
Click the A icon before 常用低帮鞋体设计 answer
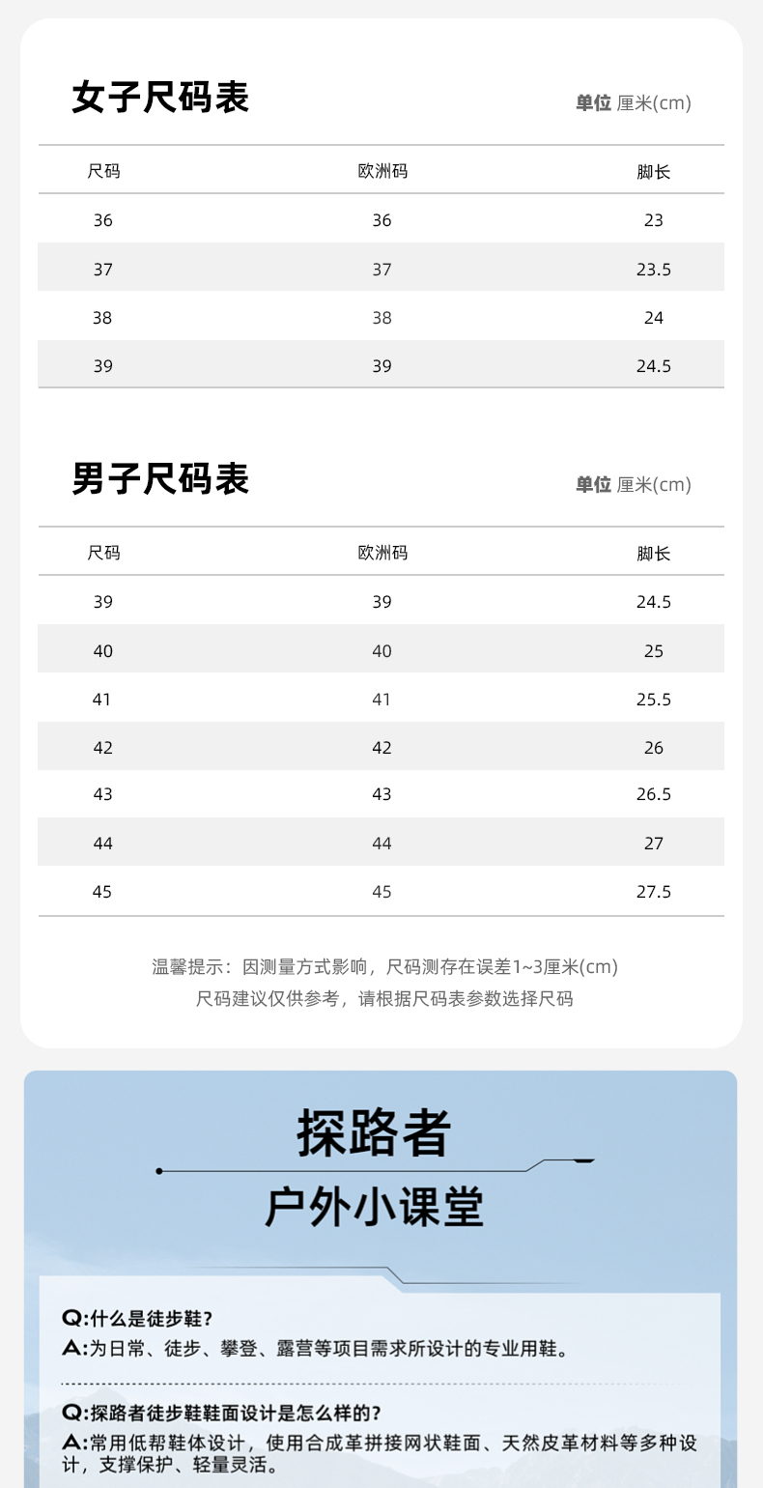click(72, 1444)
